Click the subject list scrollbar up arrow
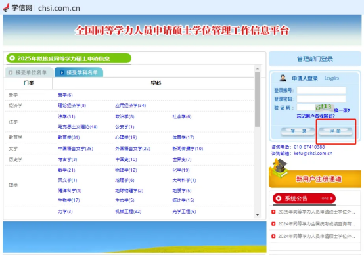The image size is (364, 255). tap(257, 69)
